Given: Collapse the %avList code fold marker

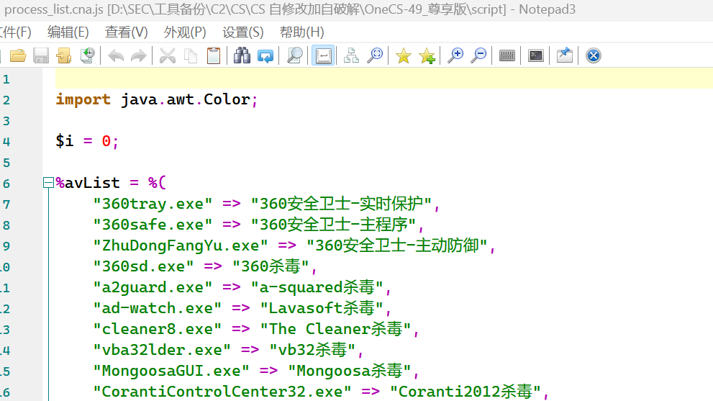Looking at the screenshot, I should (48, 183).
